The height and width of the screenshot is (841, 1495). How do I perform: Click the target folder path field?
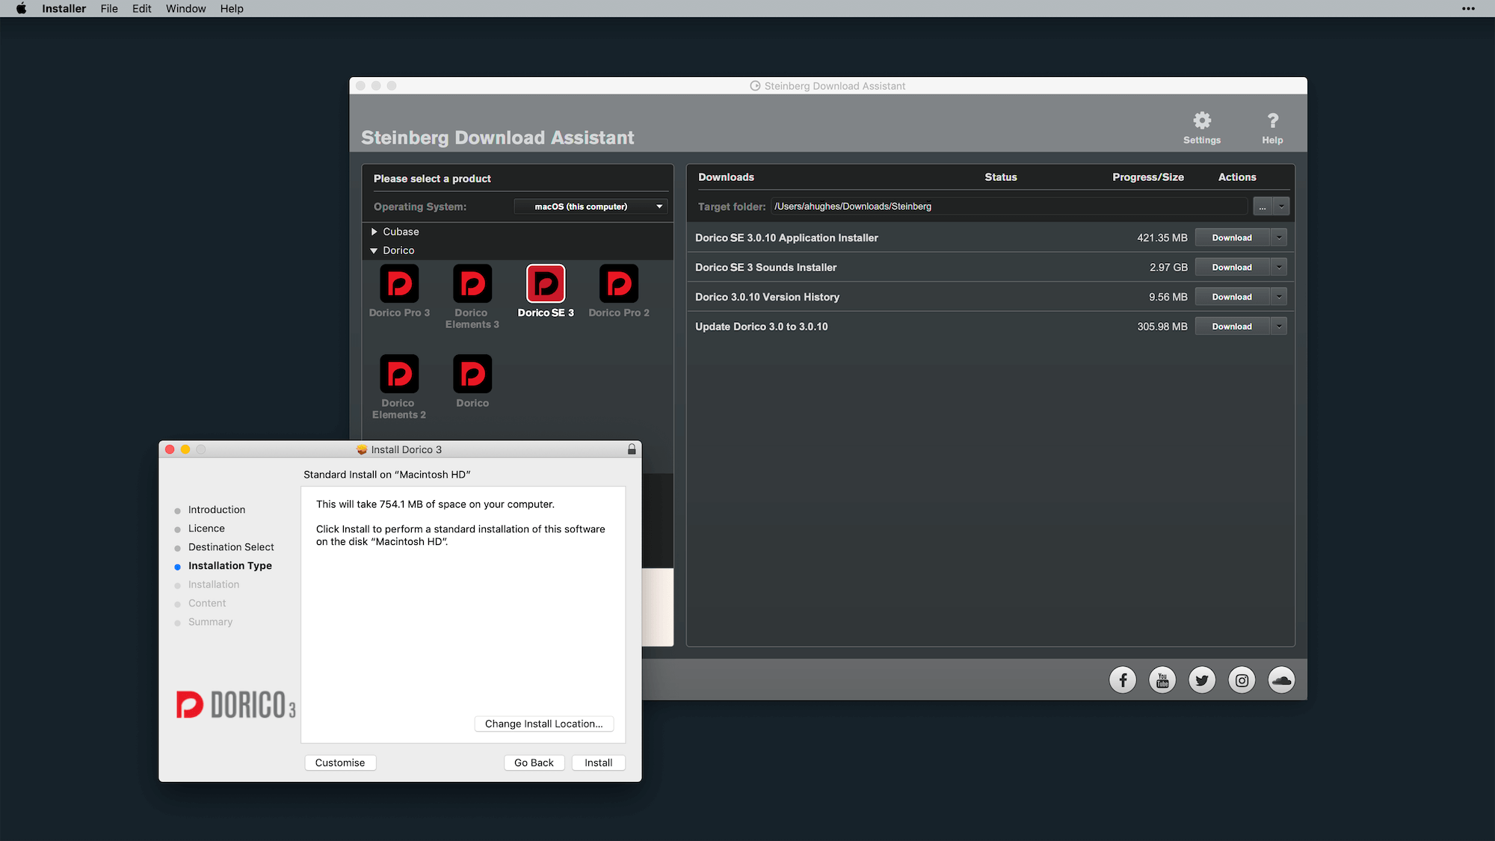pyautogui.click(x=1009, y=206)
